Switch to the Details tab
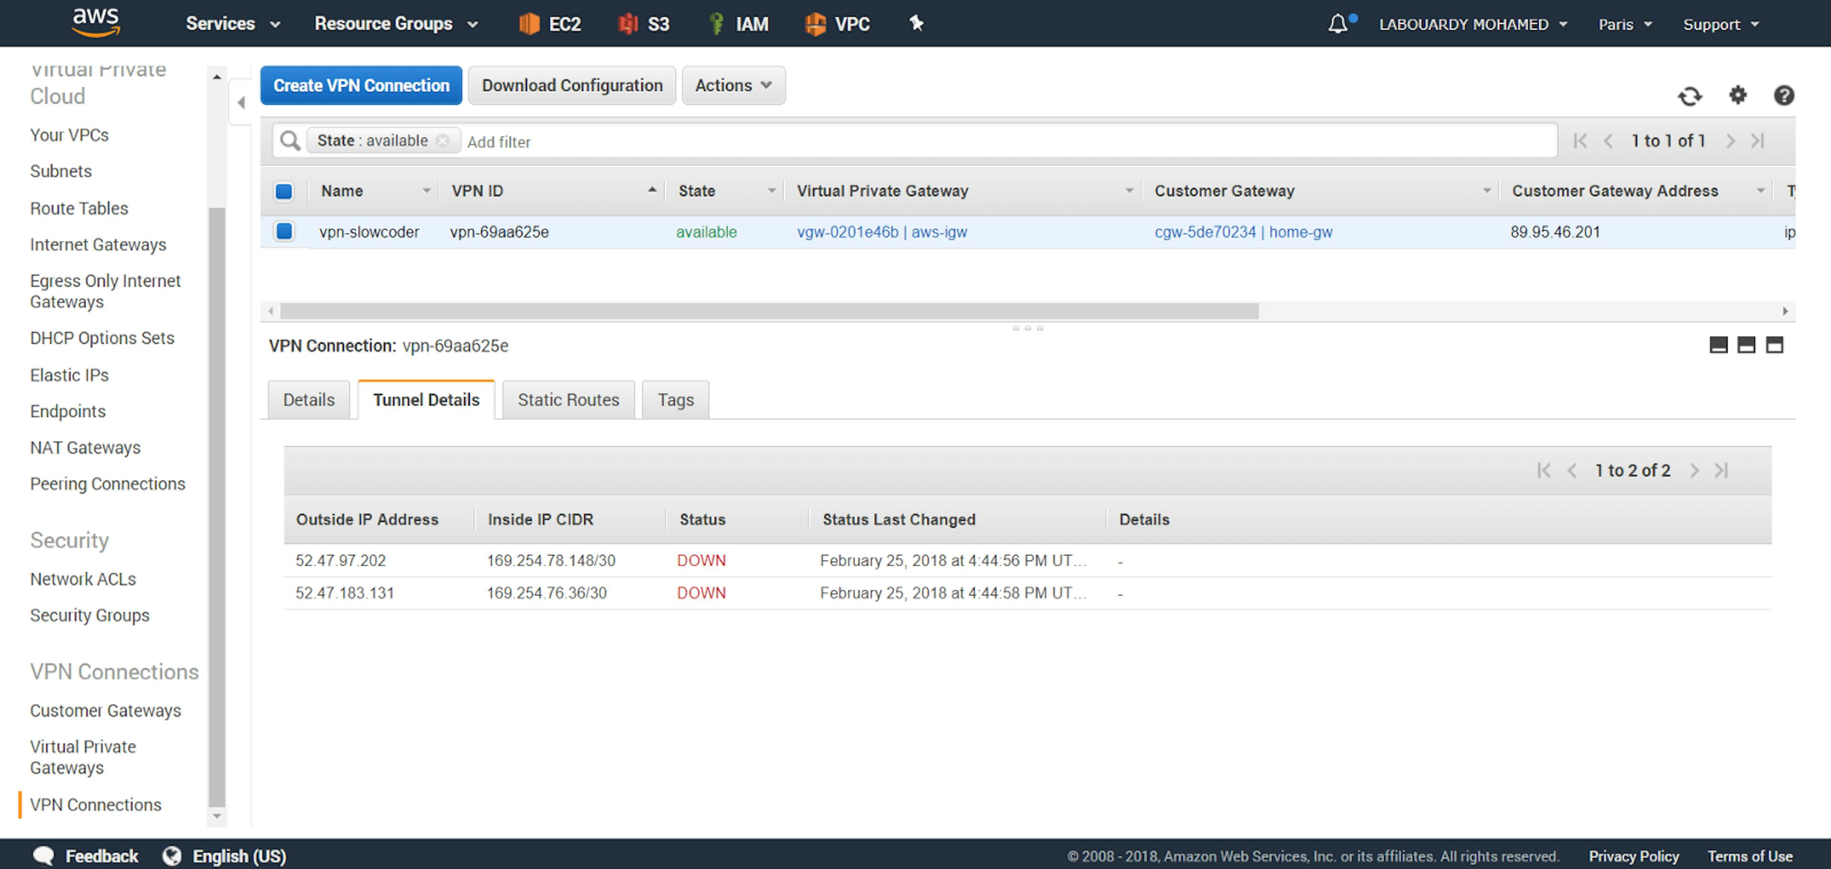This screenshot has height=869, width=1831. coord(309,400)
